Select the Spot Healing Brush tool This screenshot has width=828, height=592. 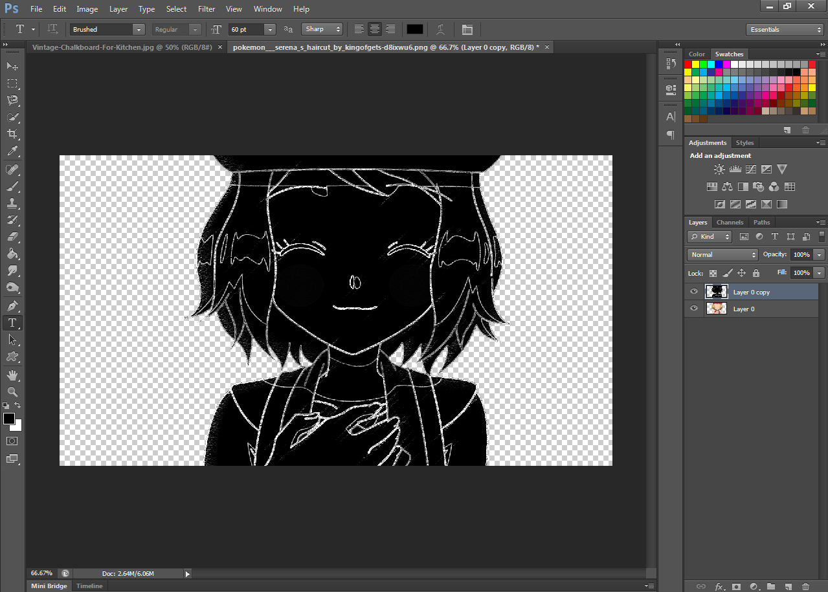click(x=12, y=170)
